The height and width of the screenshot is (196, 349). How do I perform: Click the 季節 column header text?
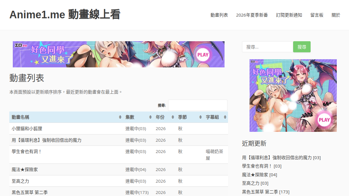coord(183,117)
